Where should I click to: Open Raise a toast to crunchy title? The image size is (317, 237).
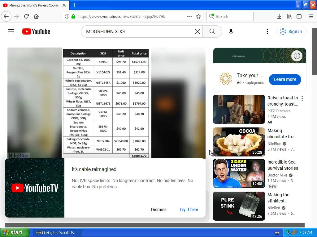(283, 101)
